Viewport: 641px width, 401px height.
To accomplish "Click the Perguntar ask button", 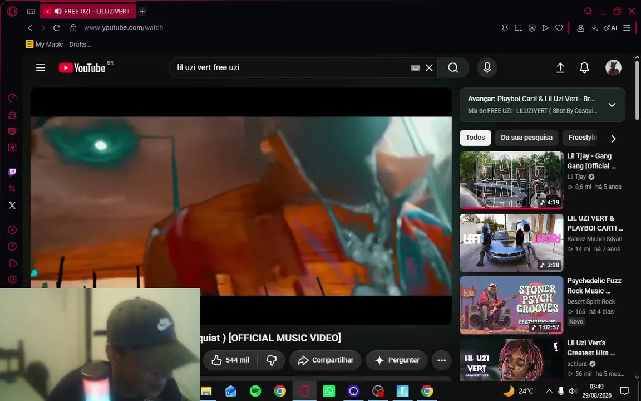I will tap(397, 360).
